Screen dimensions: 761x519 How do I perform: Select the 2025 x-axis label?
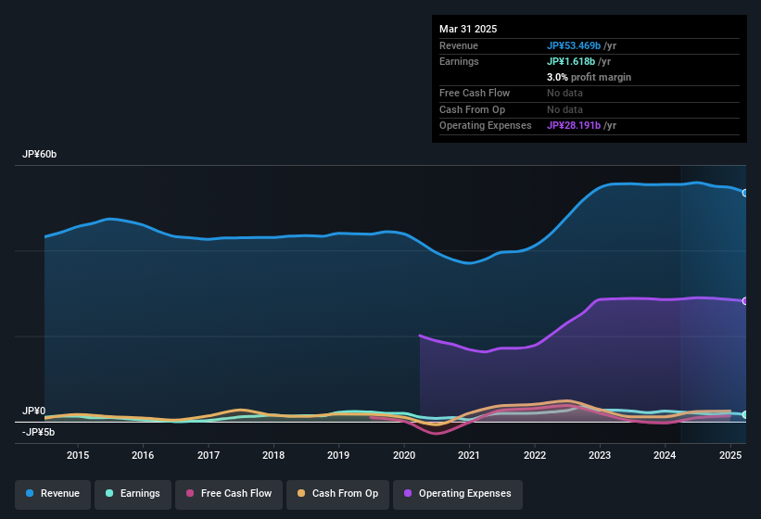[729, 455]
